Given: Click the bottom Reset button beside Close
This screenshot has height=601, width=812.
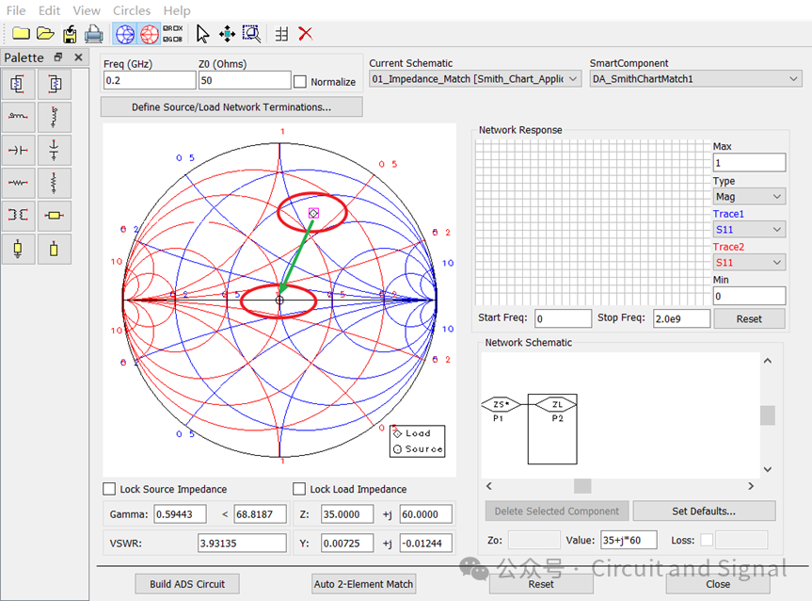Looking at the screenshot, I should [541, 584].
